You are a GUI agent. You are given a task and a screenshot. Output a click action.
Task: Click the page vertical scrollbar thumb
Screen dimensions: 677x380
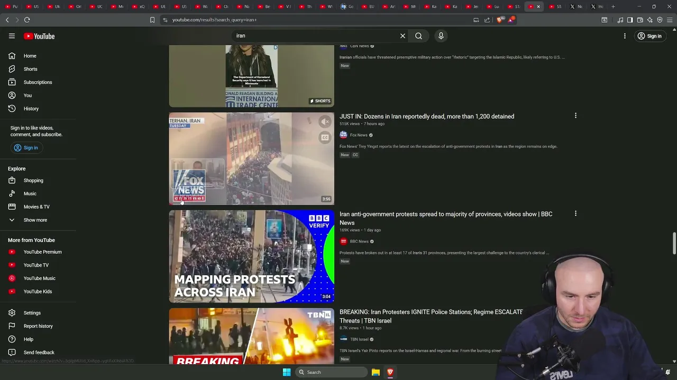click(x=674, y=243)
